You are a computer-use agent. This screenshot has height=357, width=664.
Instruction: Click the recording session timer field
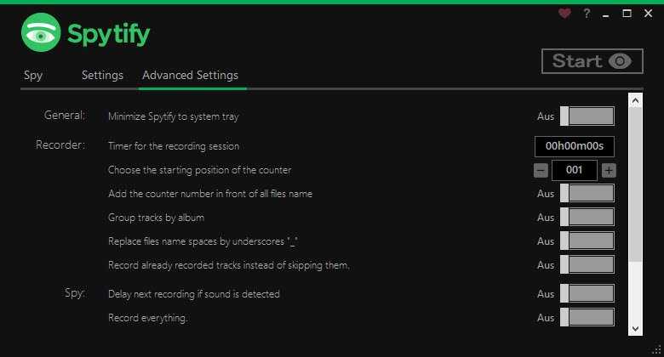tap(575, 146)
